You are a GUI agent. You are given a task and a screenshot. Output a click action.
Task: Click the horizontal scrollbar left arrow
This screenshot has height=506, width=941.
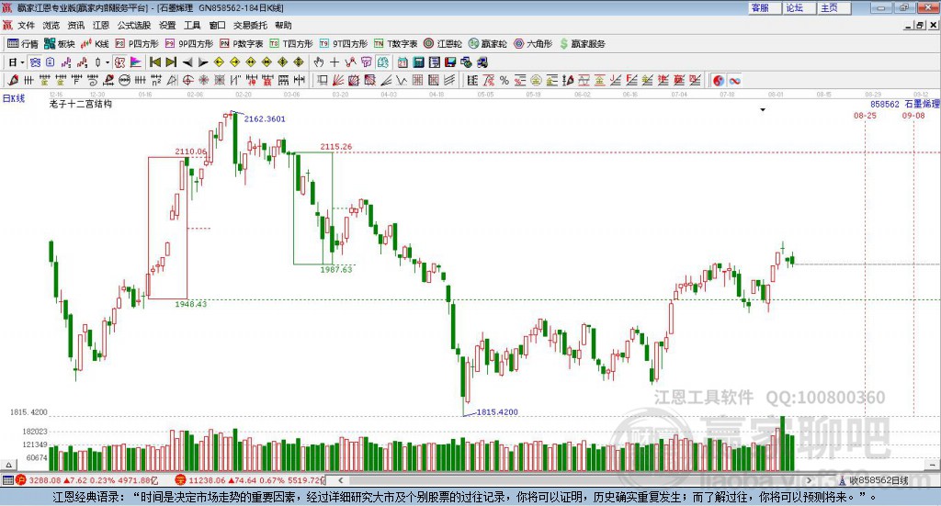coord(340,480)
